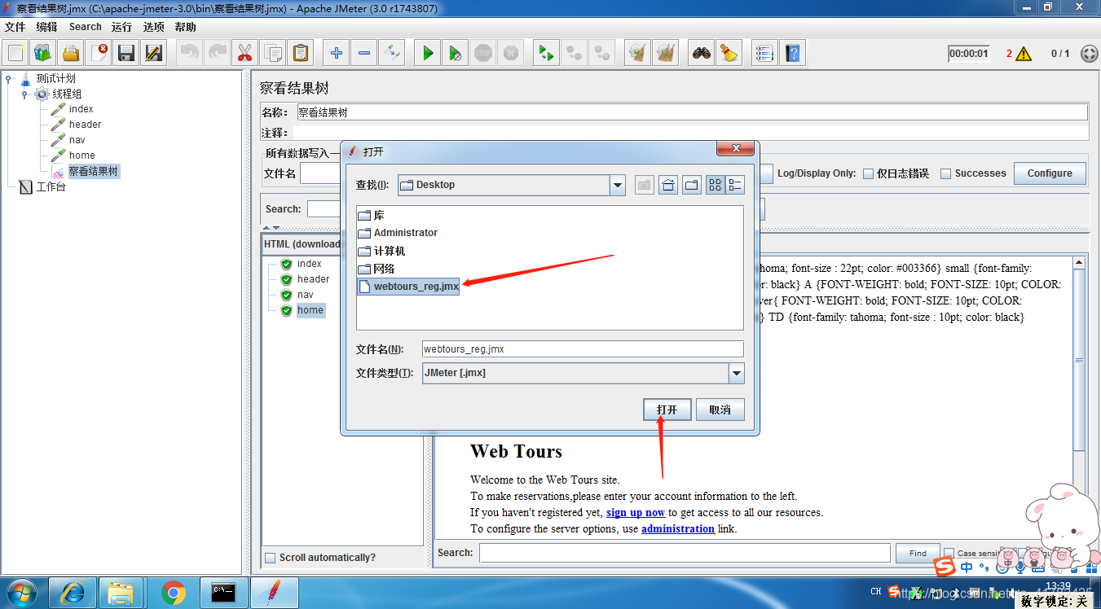This screenshot has width=1101, height=609.
Task: Select the Administrator folder
Action: click(x=398, y=233)
